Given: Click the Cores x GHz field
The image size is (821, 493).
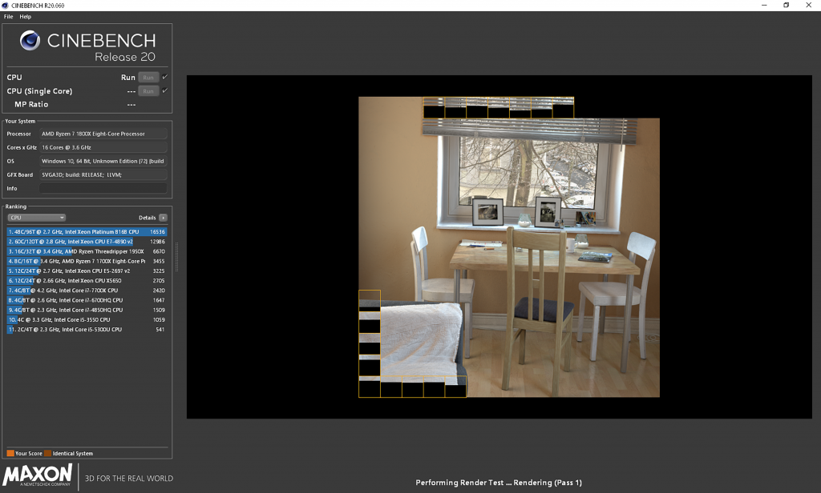Looking at the screenshot, I should 103,147.
